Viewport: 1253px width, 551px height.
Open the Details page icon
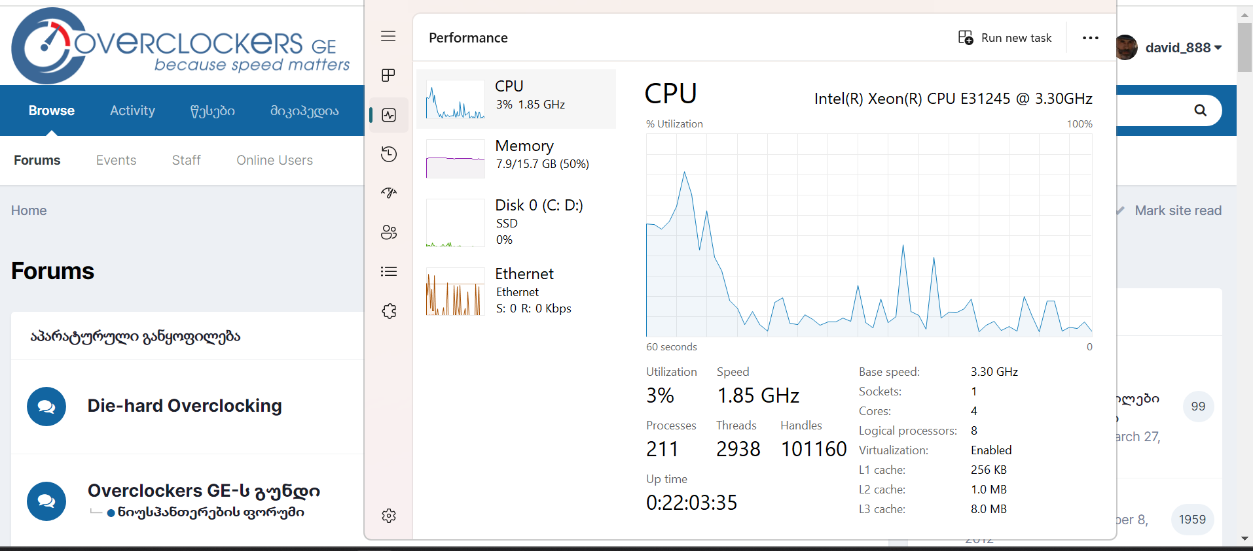389,271
